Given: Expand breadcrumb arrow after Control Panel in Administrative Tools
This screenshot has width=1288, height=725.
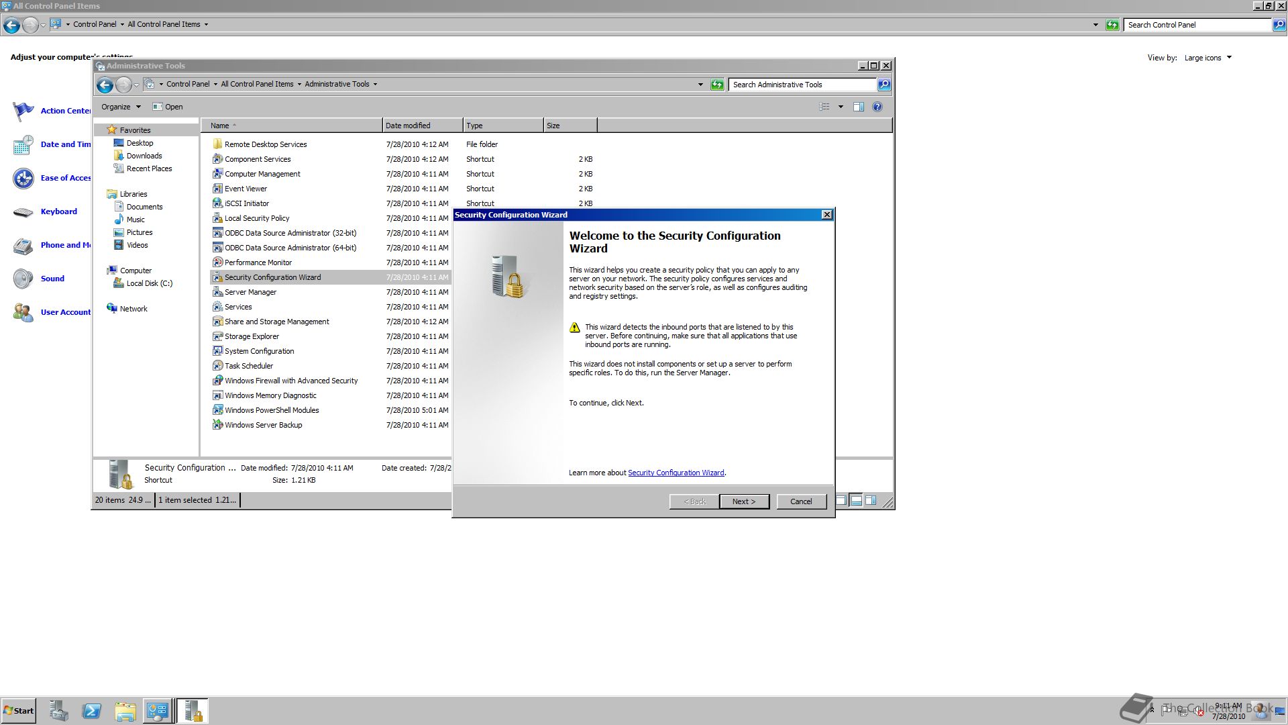Looking at the screenshot, I should (x=215, y=85).
